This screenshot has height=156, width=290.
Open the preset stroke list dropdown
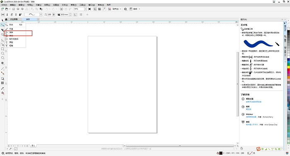coord(41,14)
